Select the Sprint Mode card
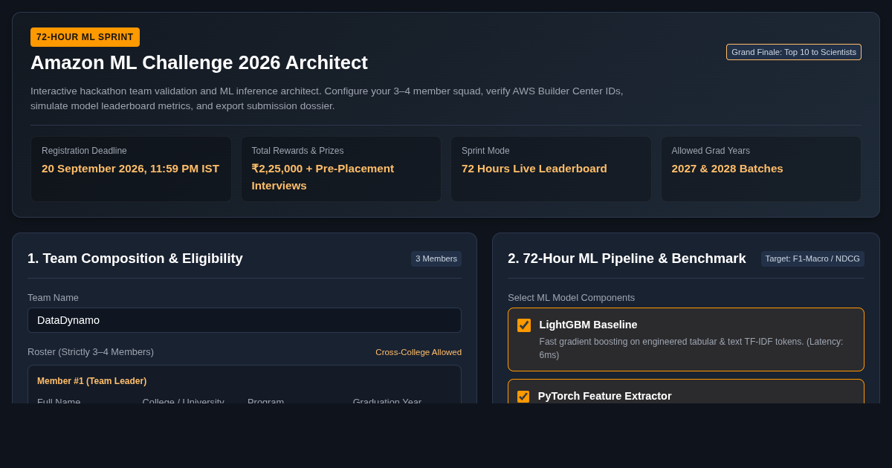 coord(551,169)
